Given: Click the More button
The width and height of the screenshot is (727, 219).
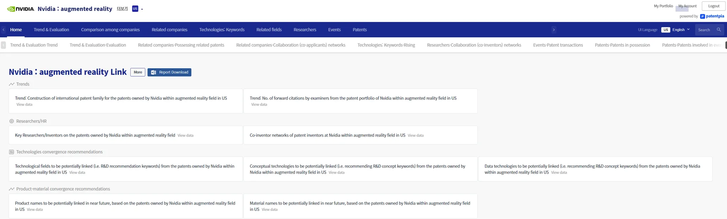Looking at the screenshot, I should pos(138,72).
